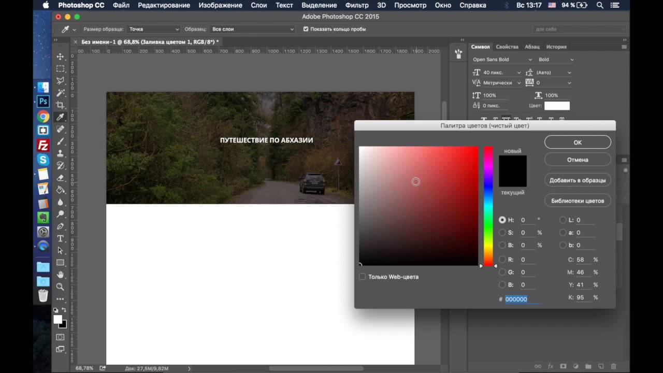Select the S saturation radio button
The image size is (663, 373).
pyautogui.click(x=502, y=233)
